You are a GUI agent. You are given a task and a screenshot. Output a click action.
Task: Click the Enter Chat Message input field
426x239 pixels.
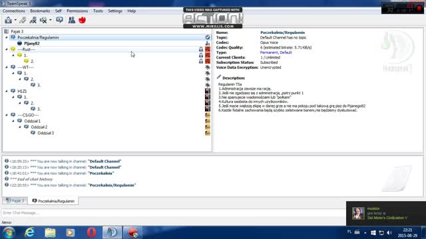[x=173, y=212]
